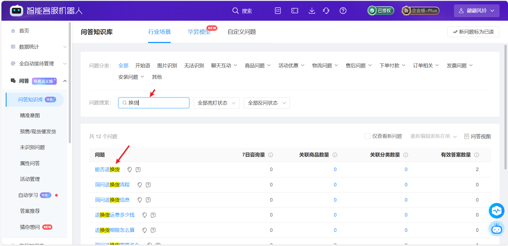
Task: Select 图片识别 category filter
Action: point(167,66)
